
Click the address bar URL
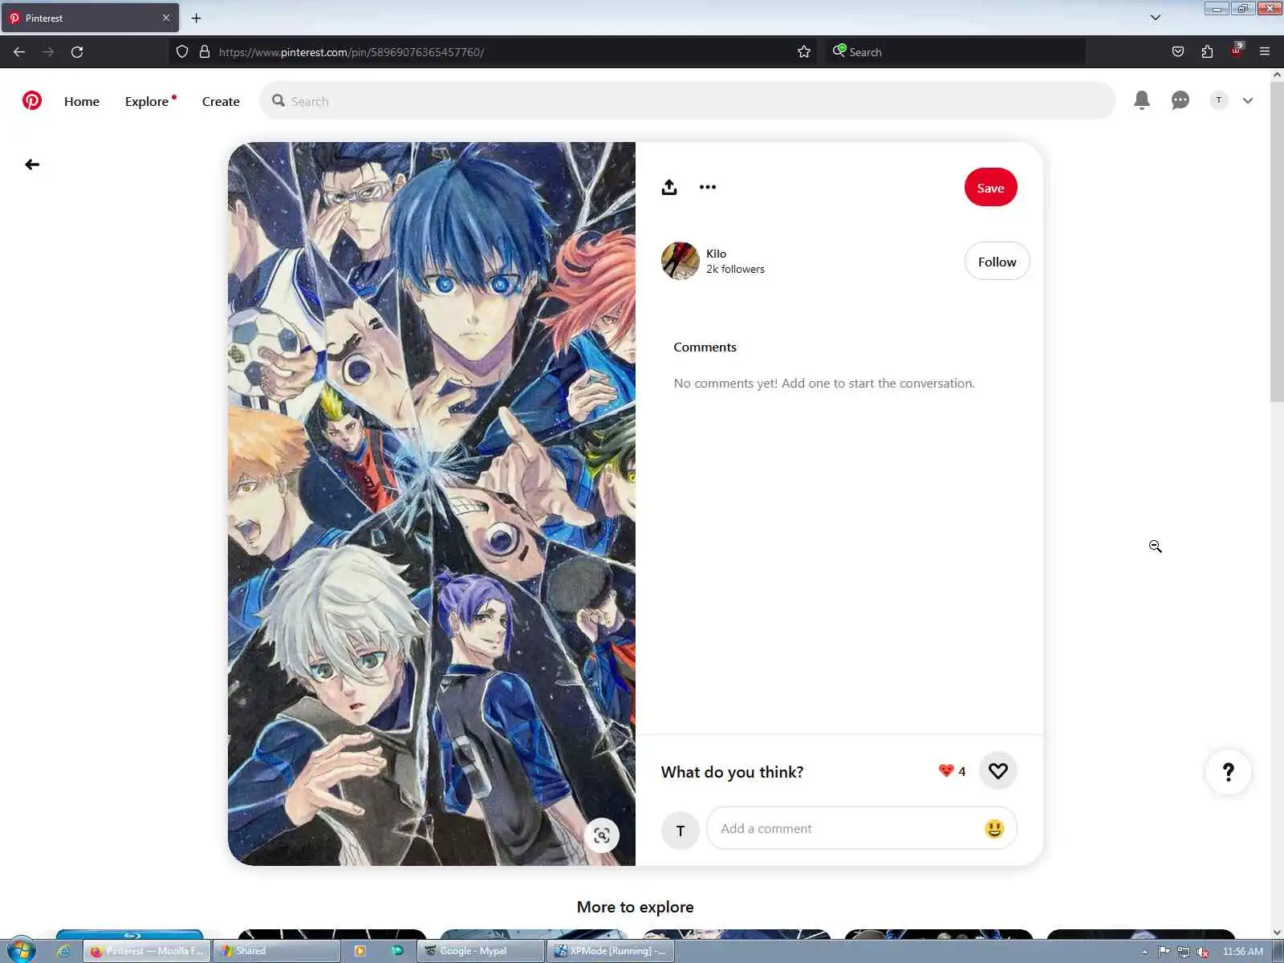pos(351,52)
